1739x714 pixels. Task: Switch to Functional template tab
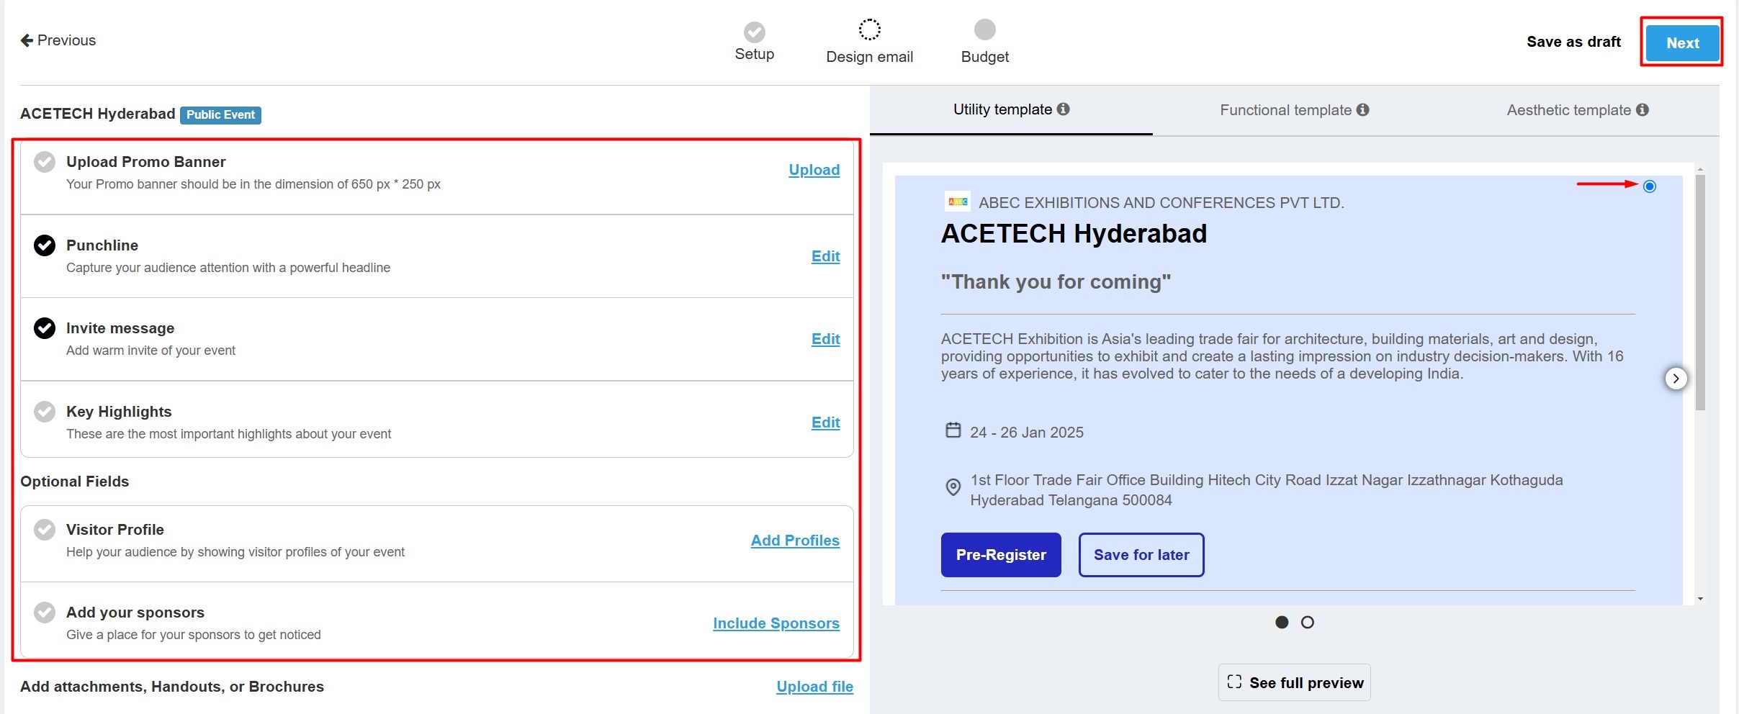[x=1294, y=110]
